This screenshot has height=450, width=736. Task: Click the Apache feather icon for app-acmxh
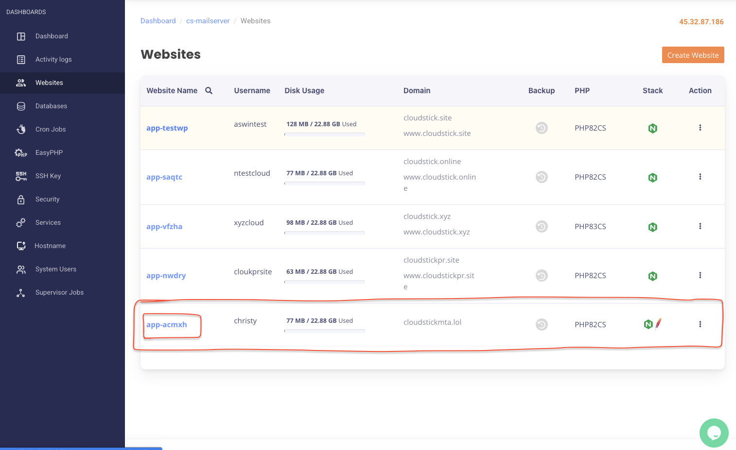coord(658,324)
